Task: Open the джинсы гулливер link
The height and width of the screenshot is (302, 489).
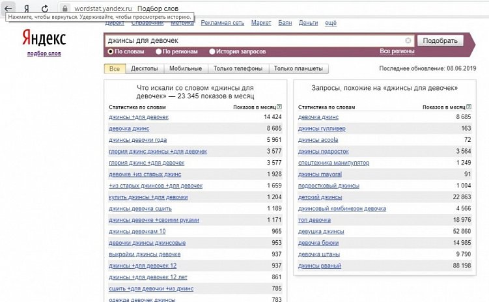Action: 322,128
